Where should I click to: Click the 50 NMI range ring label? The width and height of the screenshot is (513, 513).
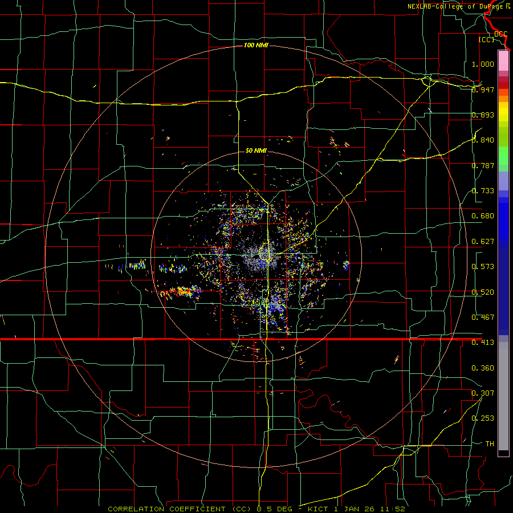pos(256,150)
